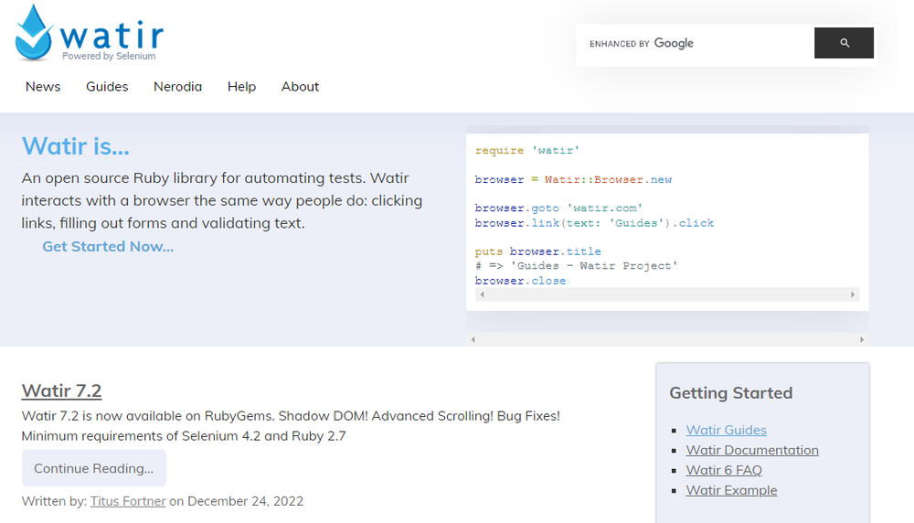Image resolution: width=914 pixels, height=523 pixels.
Task: Open the News menu item
Action: point(43,86)
